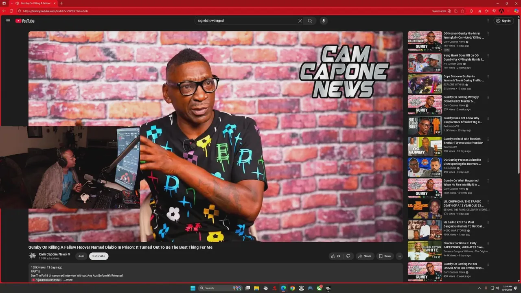Open Microsoft Edge from the taskbar
This screenshot has height=293, width=521.
pyautogui.click(x=283, y=288)
